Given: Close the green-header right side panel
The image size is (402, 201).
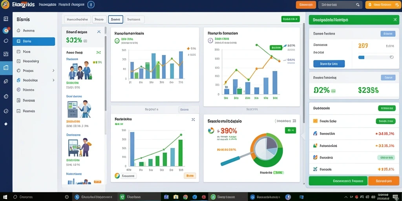Looking at the screenshot, I should point(395,20).
